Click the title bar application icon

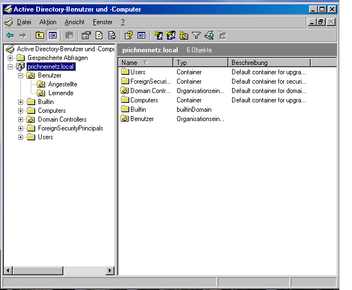point(8,9)
